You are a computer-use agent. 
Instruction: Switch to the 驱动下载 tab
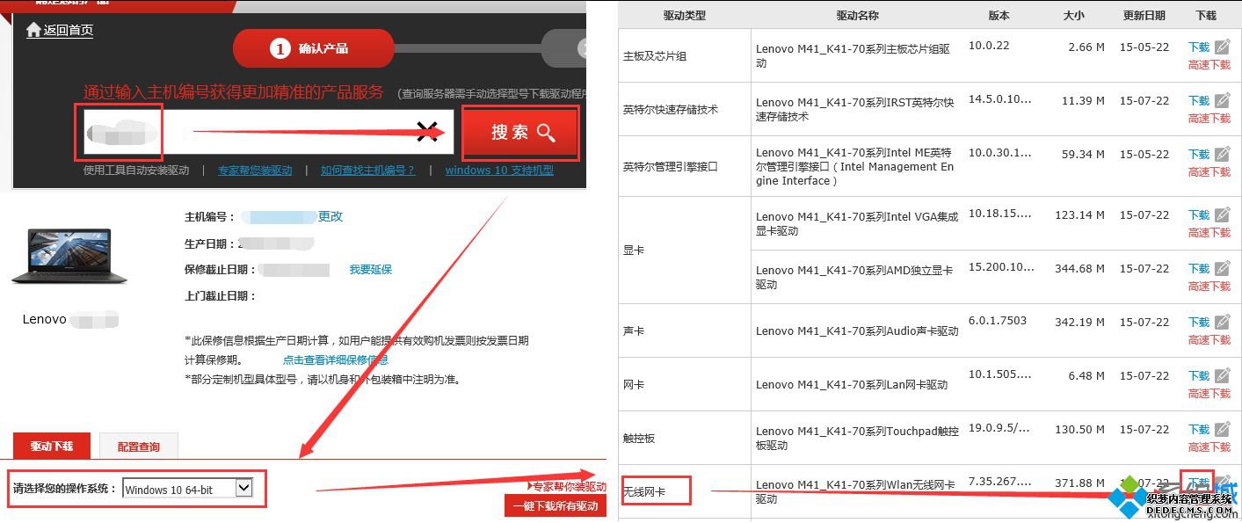coord(52,447)
